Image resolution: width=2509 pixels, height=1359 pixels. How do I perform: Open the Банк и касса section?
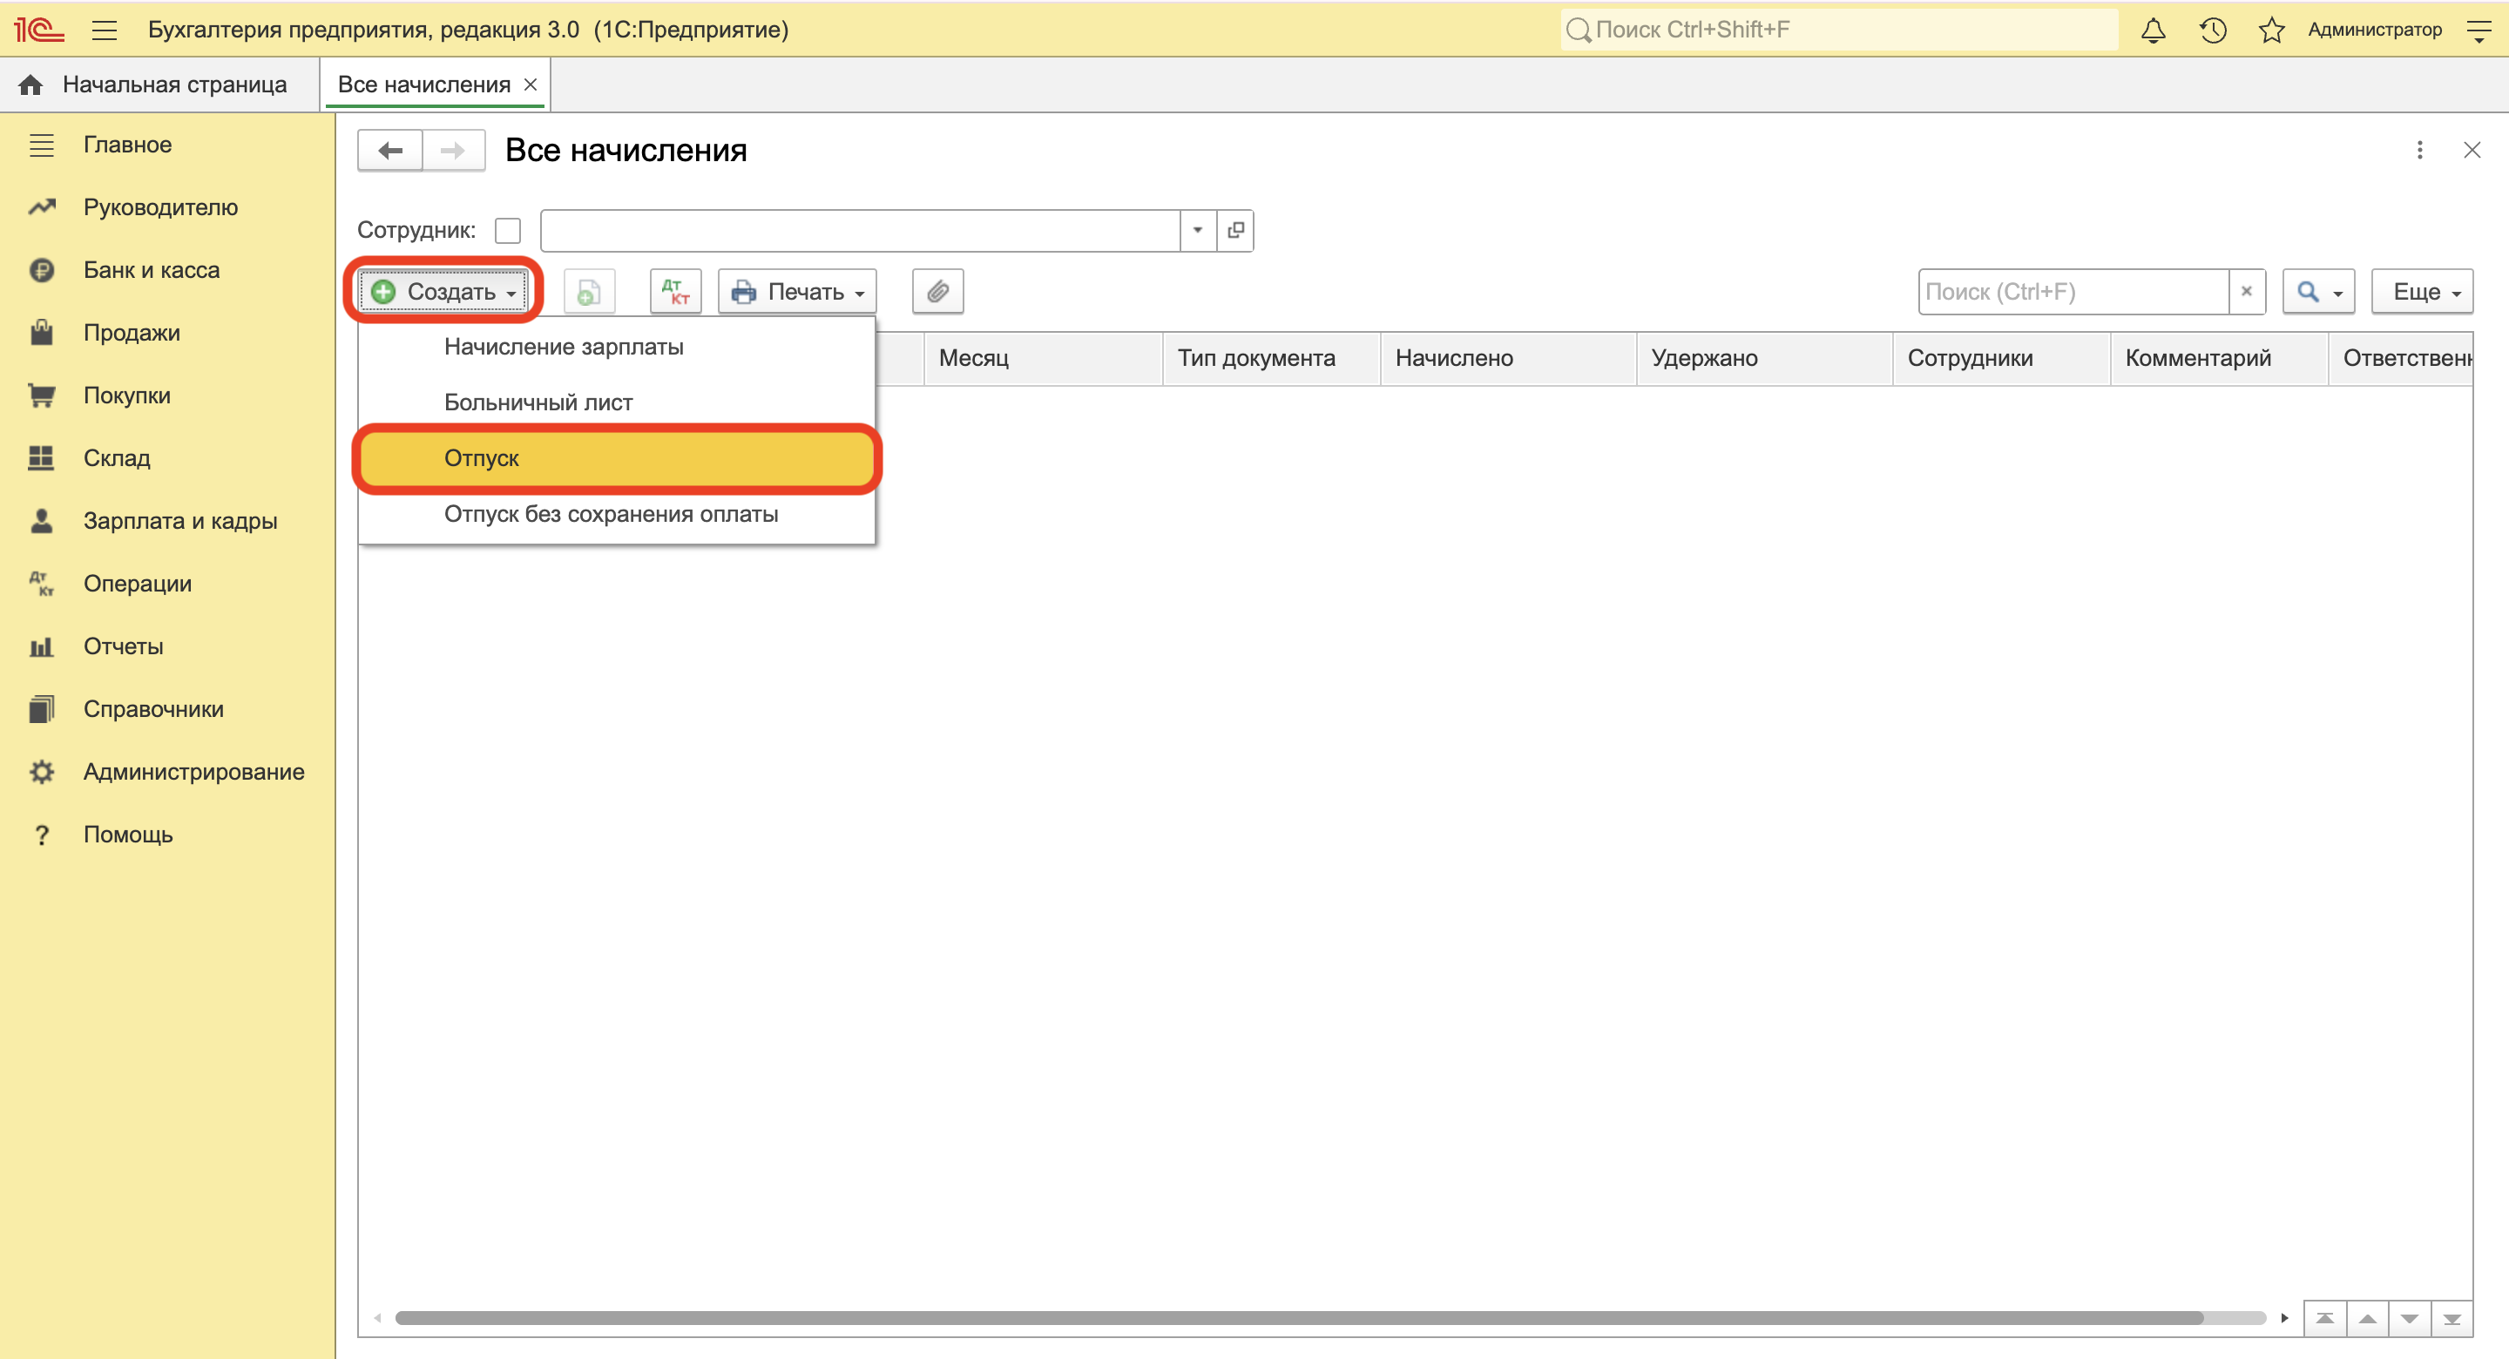pyautogui.click(x=167, y=270)
